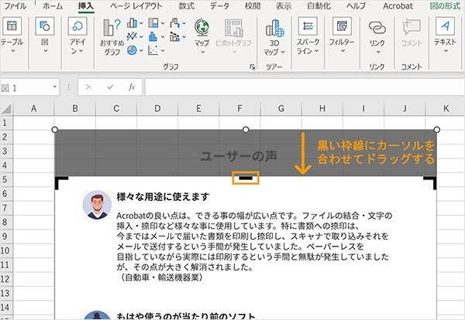Insert a waterfall or stock chart
This screenshot has height=320, width=465.
point(174,22)
